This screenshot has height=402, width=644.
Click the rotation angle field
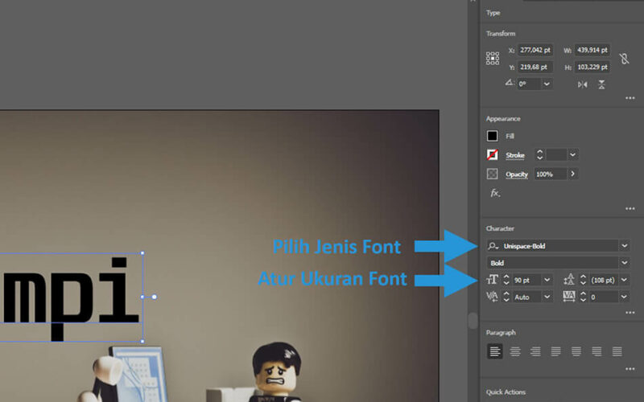pos(530,84)
